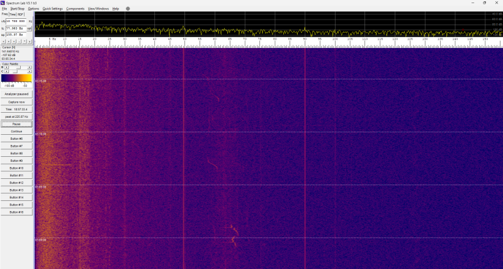Click the contrast C slider thumb

(14, 71)
